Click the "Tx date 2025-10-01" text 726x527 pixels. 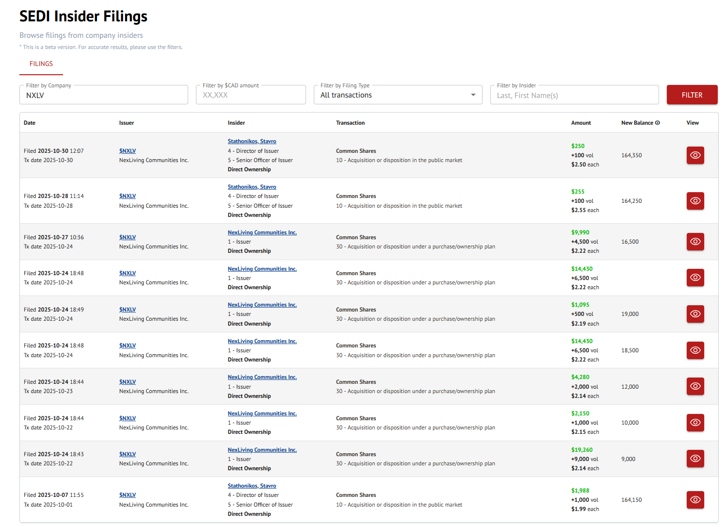[48, 505]
